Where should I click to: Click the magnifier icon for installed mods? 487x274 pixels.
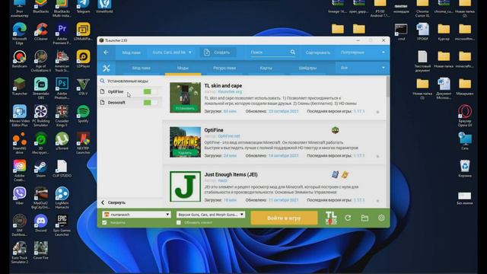pyautogui.click(x=102, y=81)
